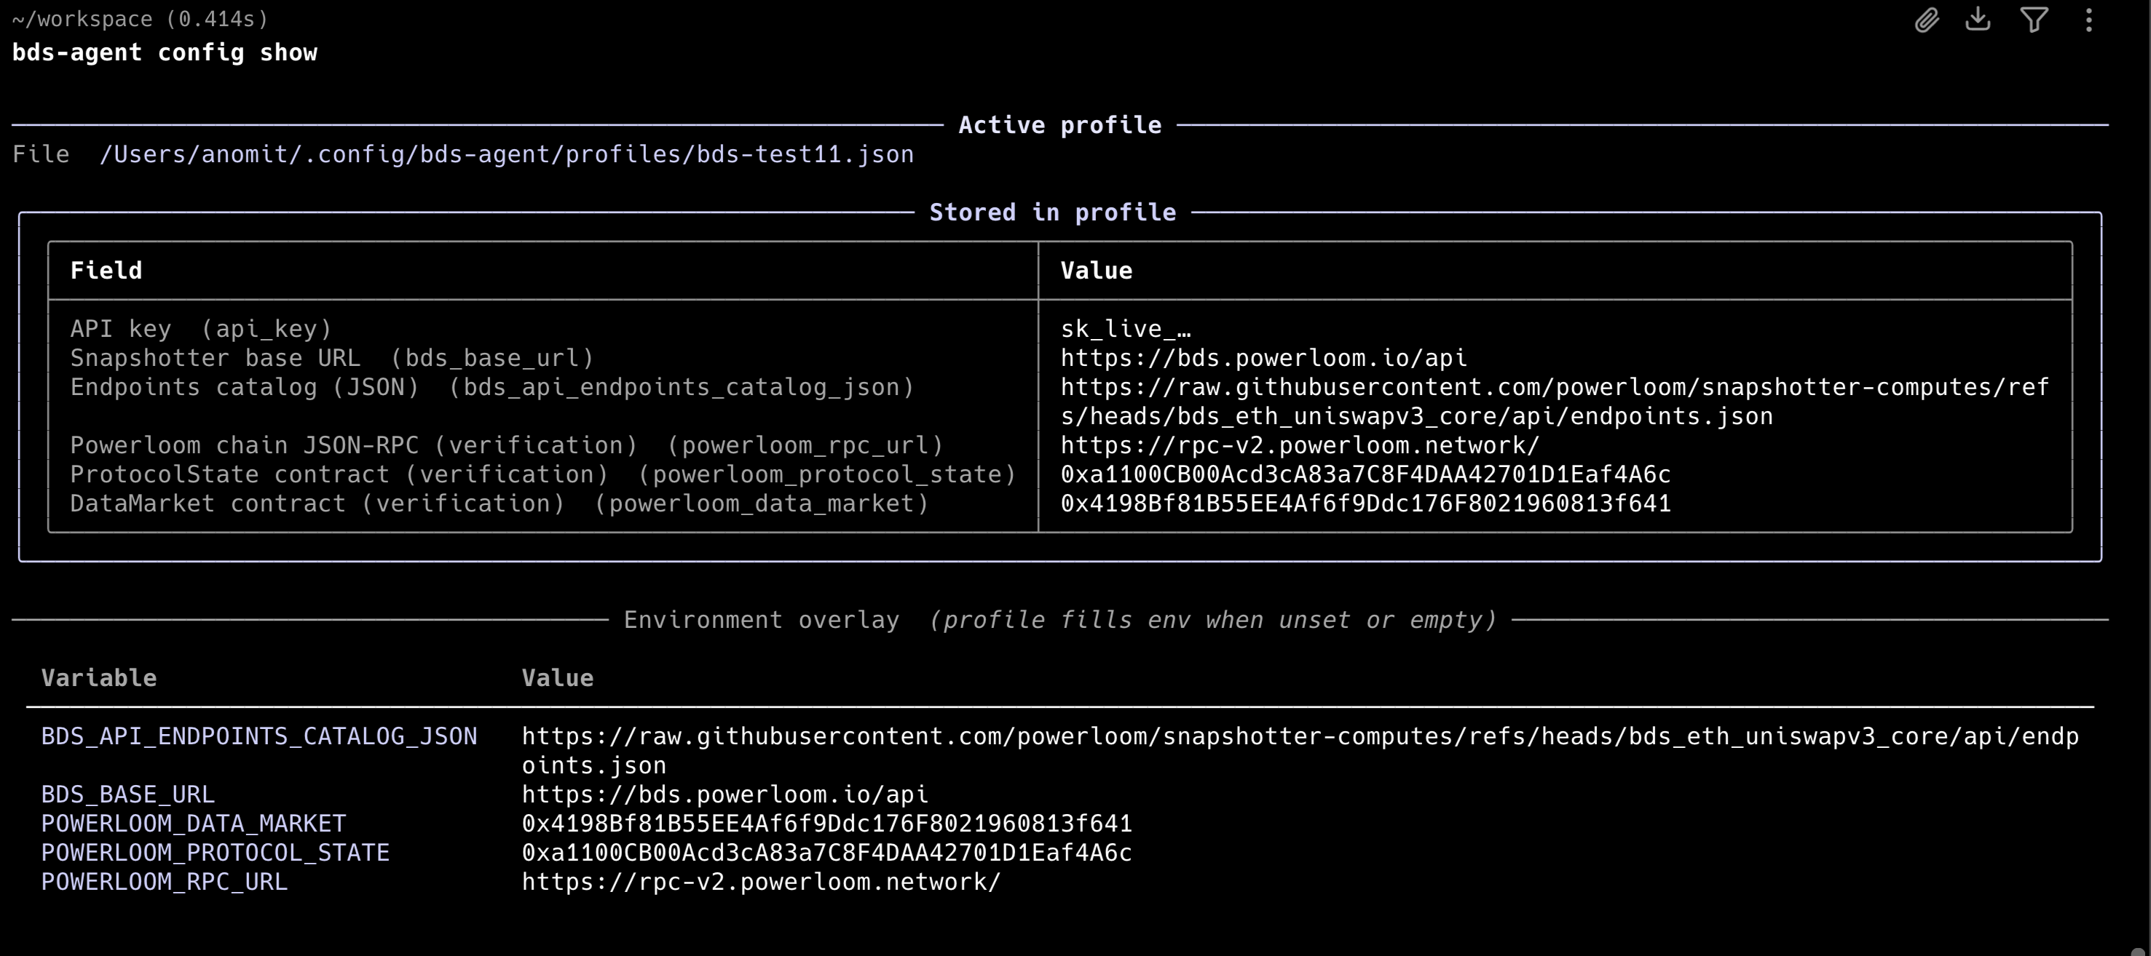Open the endpoints.json URL in environment overlay
Image resolution: width=2151 pixels, height=956 pixels.
(1300, 751)
